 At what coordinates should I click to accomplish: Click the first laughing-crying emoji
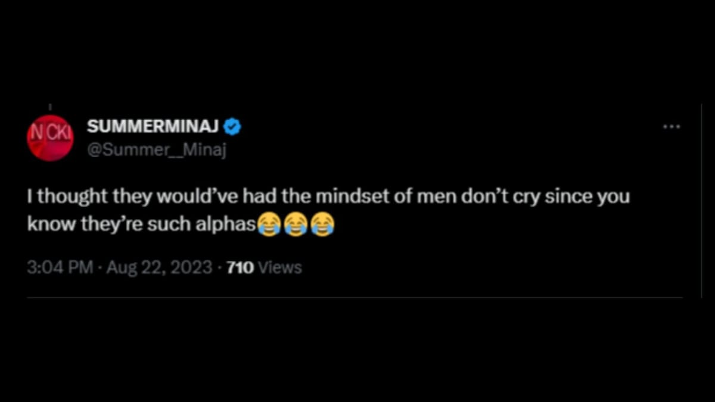pyautogui.click(x=269, y=225)
